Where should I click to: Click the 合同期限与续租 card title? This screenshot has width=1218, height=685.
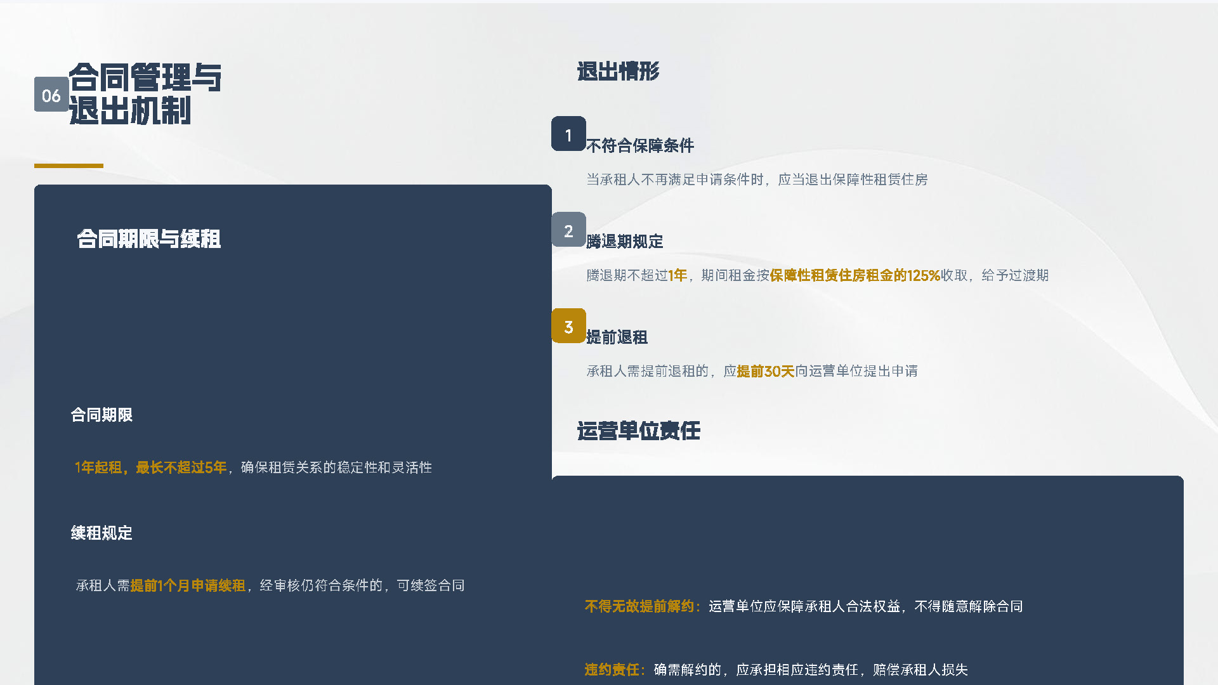[x=148, y=239]
